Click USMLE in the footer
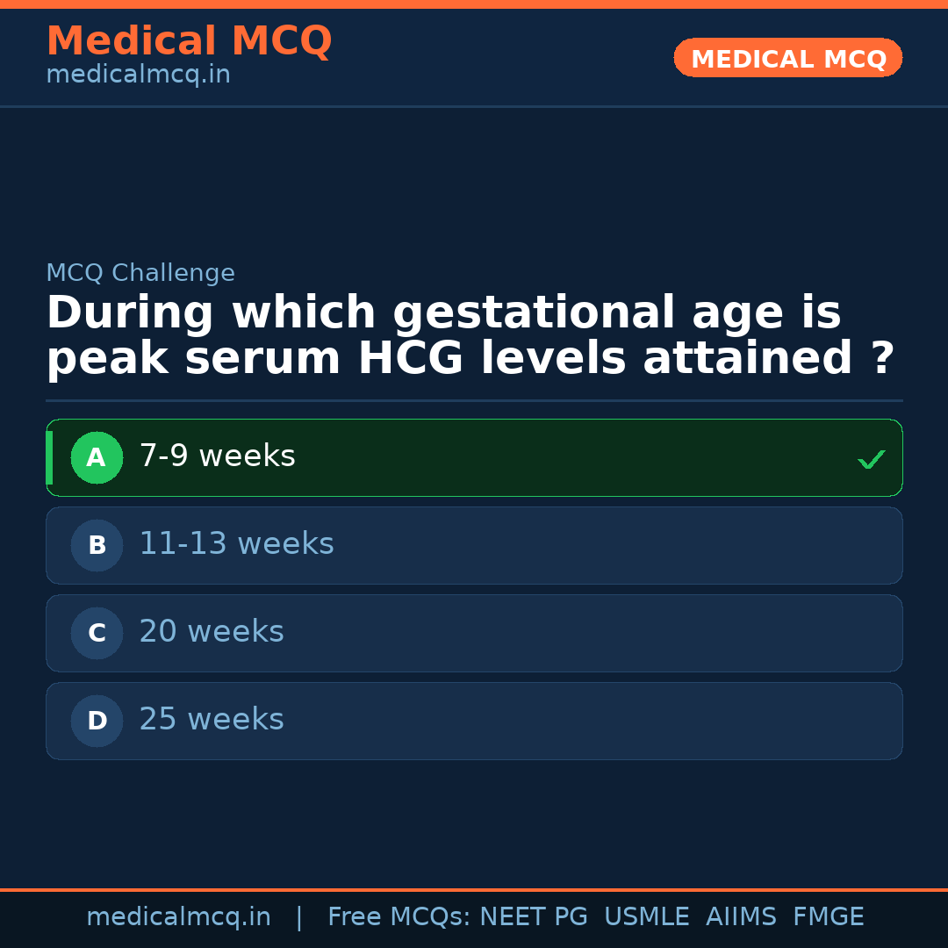This screenshot has width=948, height=948. pyautogui.click(x=646, y=917)
